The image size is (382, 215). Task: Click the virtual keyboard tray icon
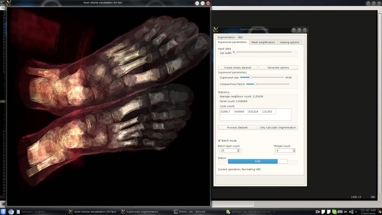(x=340, y=212)
